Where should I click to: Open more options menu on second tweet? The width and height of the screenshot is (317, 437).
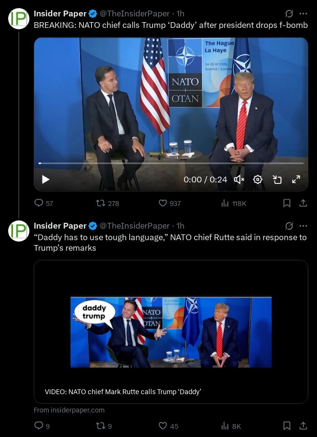click(304, 226)
